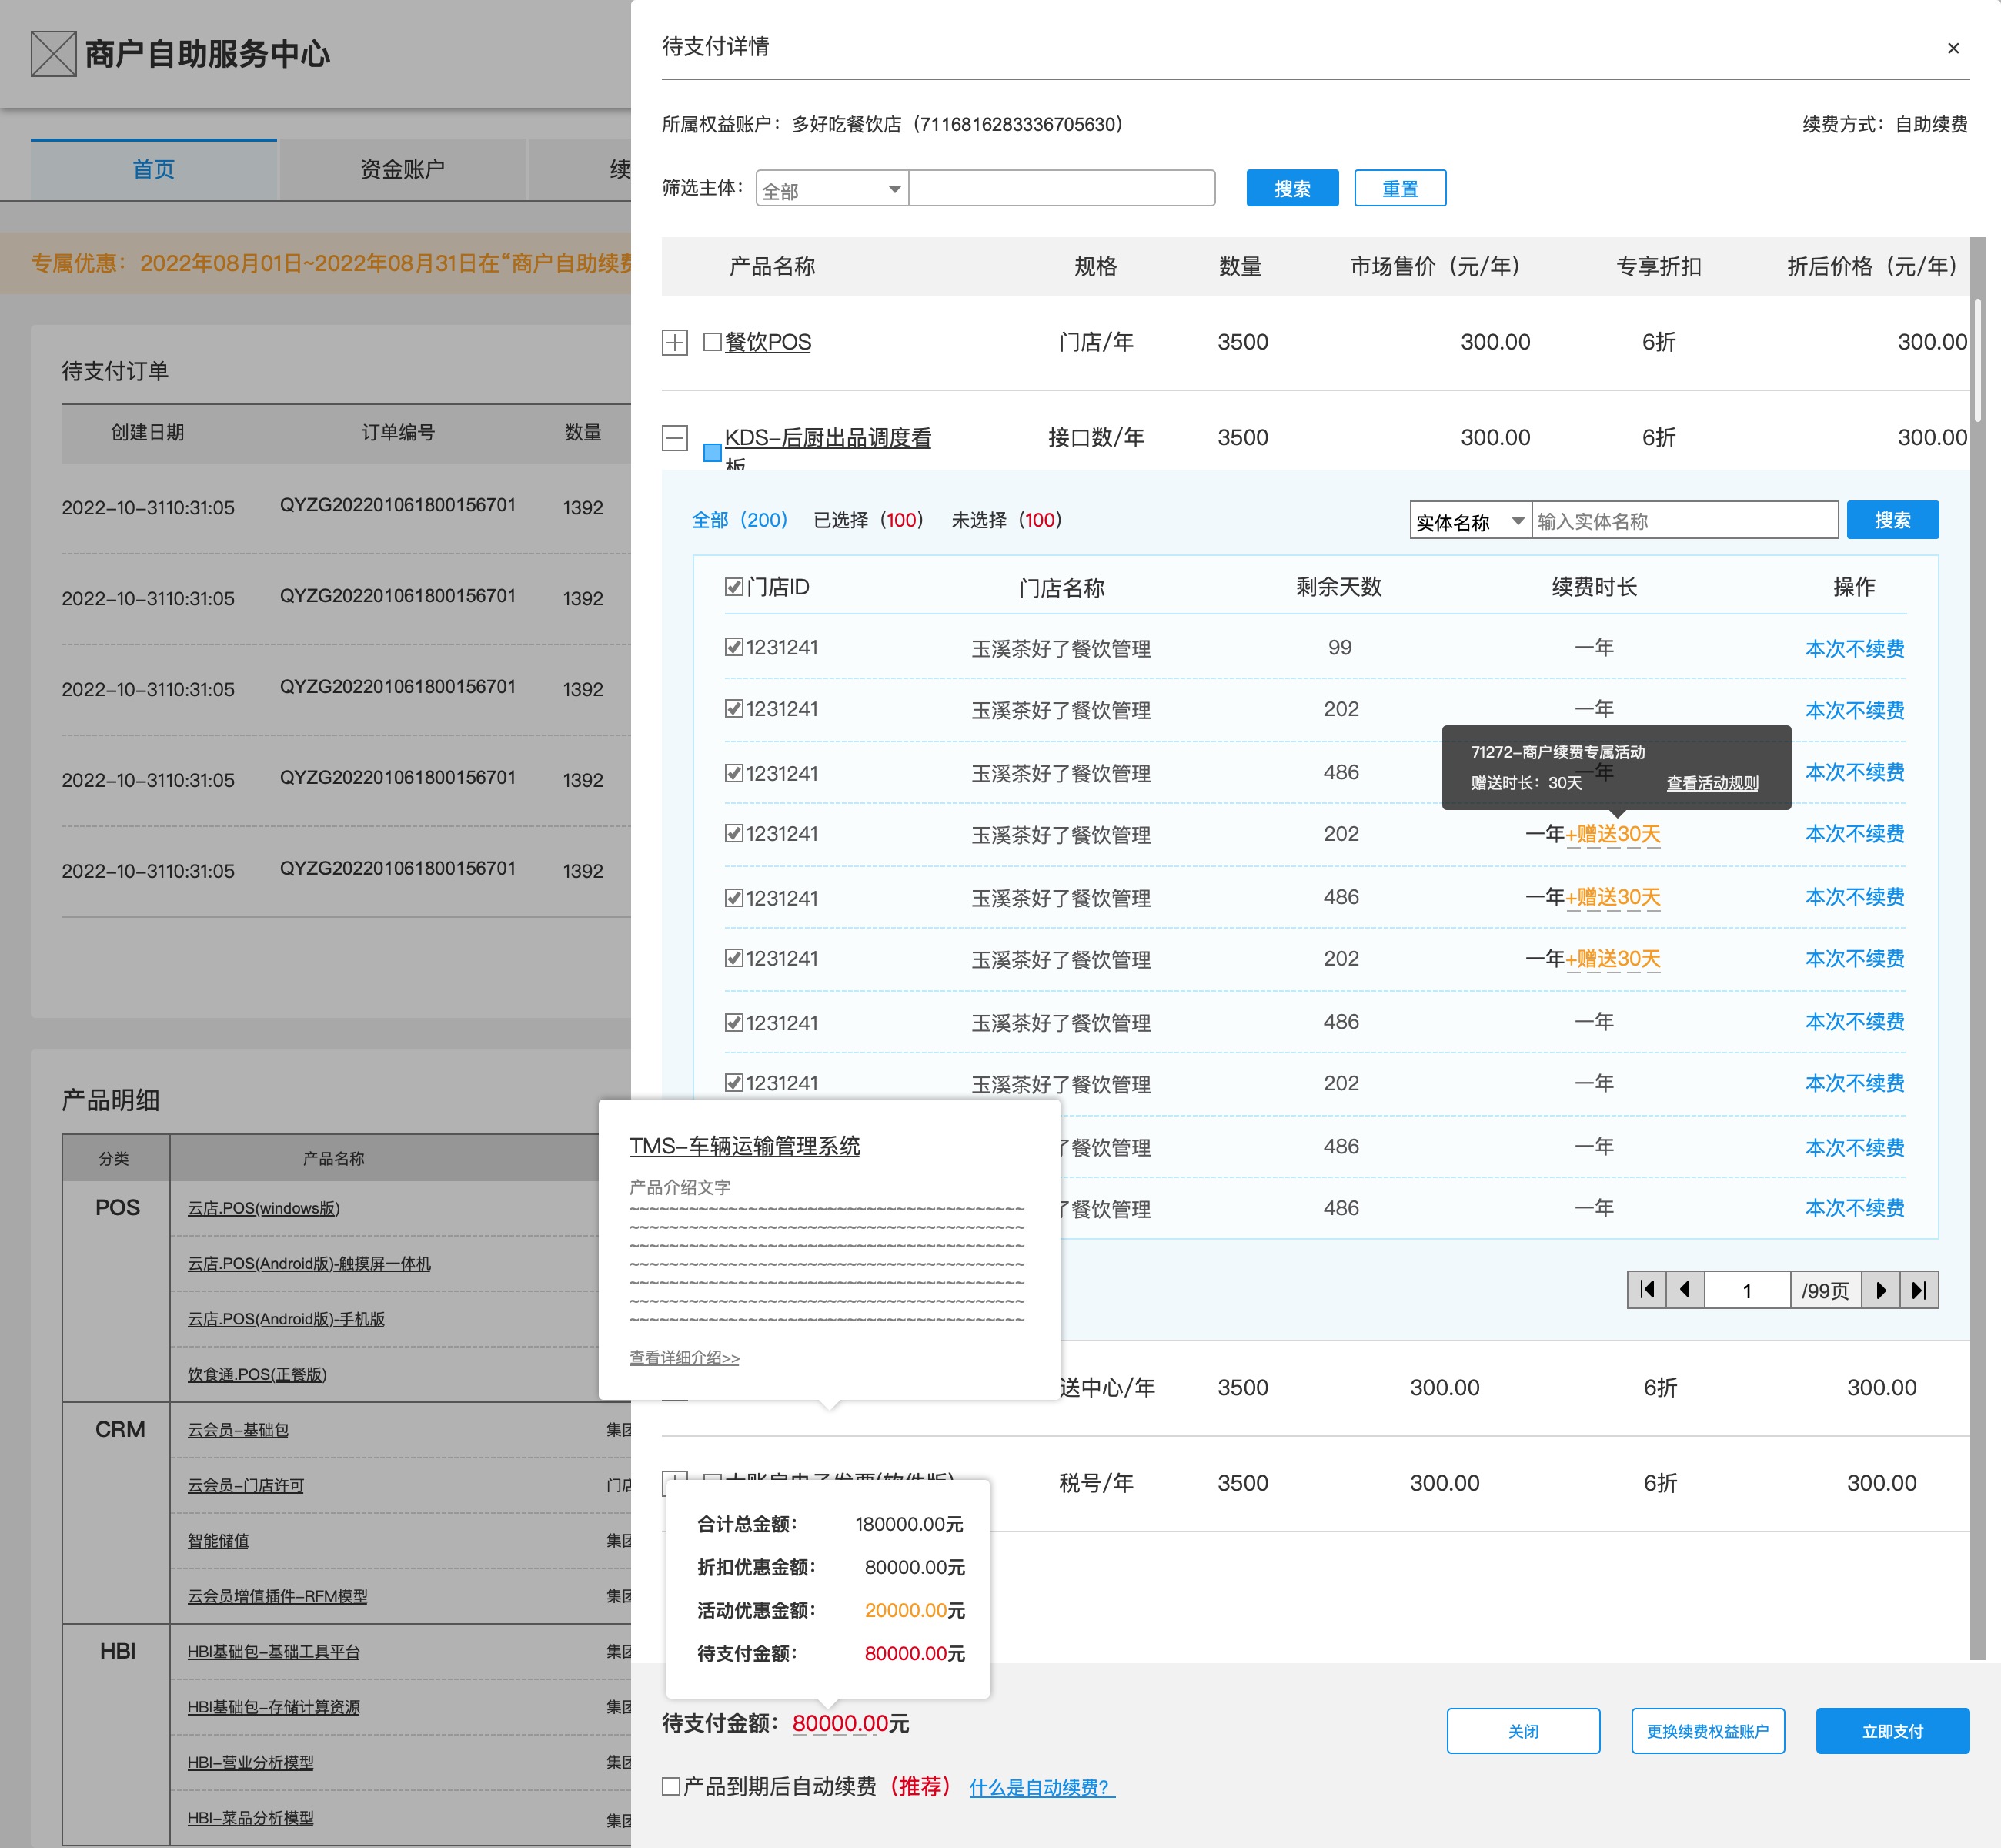Click the 重置 button
Image resolution: width=2001 pixels, height=1848 pixels.
1400,188
